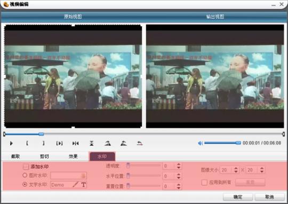Click the timeline start marker
Image resolution: width=288 pixels, height=204 pixels.
click(x=4, y=134)
